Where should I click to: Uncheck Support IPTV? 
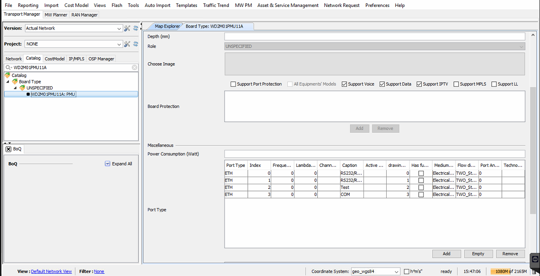click(419, 84)
